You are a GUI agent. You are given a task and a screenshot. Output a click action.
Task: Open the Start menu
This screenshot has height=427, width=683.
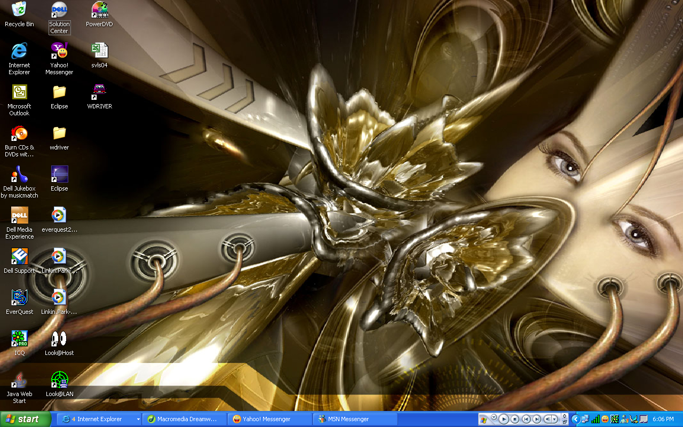(x=26, y=419)
